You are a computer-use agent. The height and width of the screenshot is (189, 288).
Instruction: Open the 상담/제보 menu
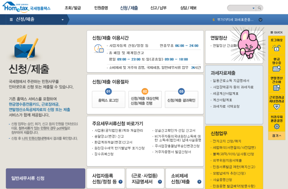pyautogui.click(x=188, y=8)
